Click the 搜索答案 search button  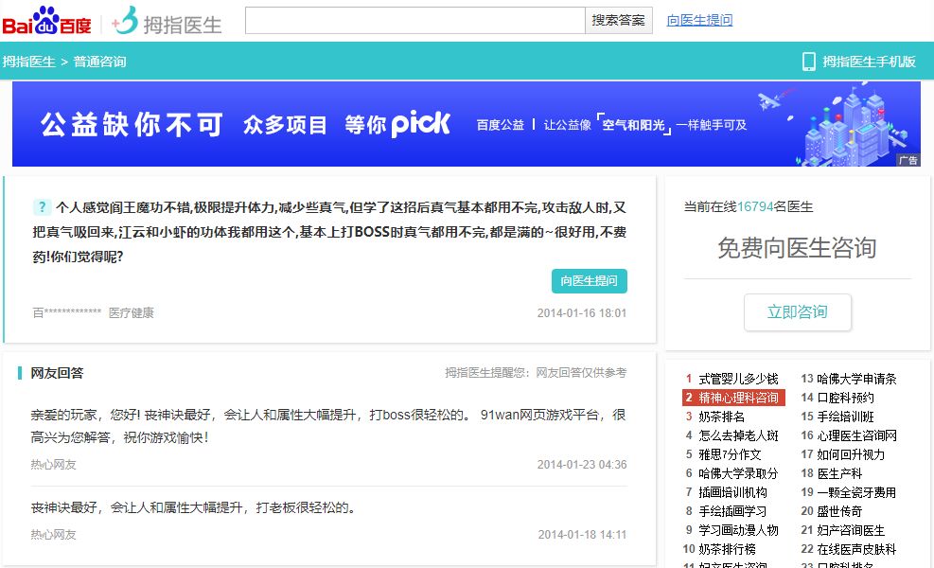pos(619,21)
